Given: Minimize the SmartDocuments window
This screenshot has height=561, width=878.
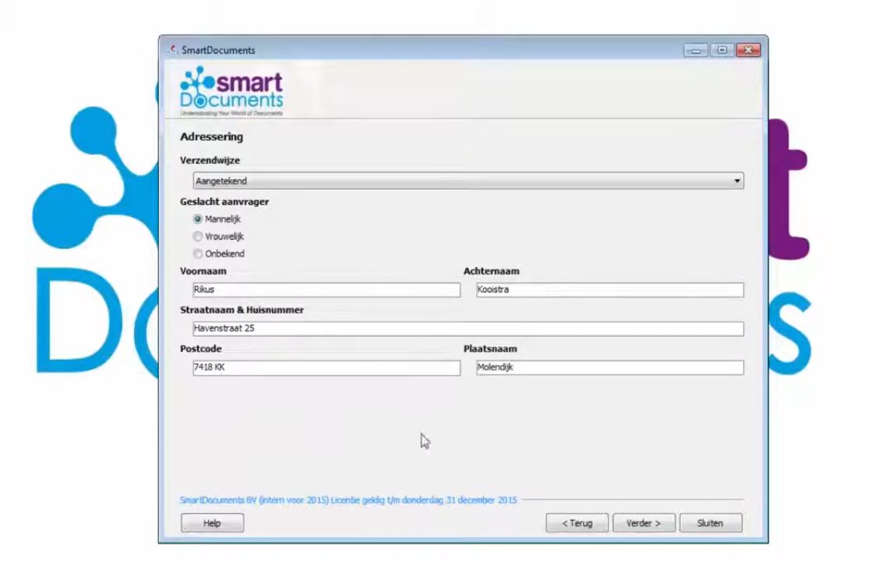Looking at the screenshot, I should [x=696, y=50].
